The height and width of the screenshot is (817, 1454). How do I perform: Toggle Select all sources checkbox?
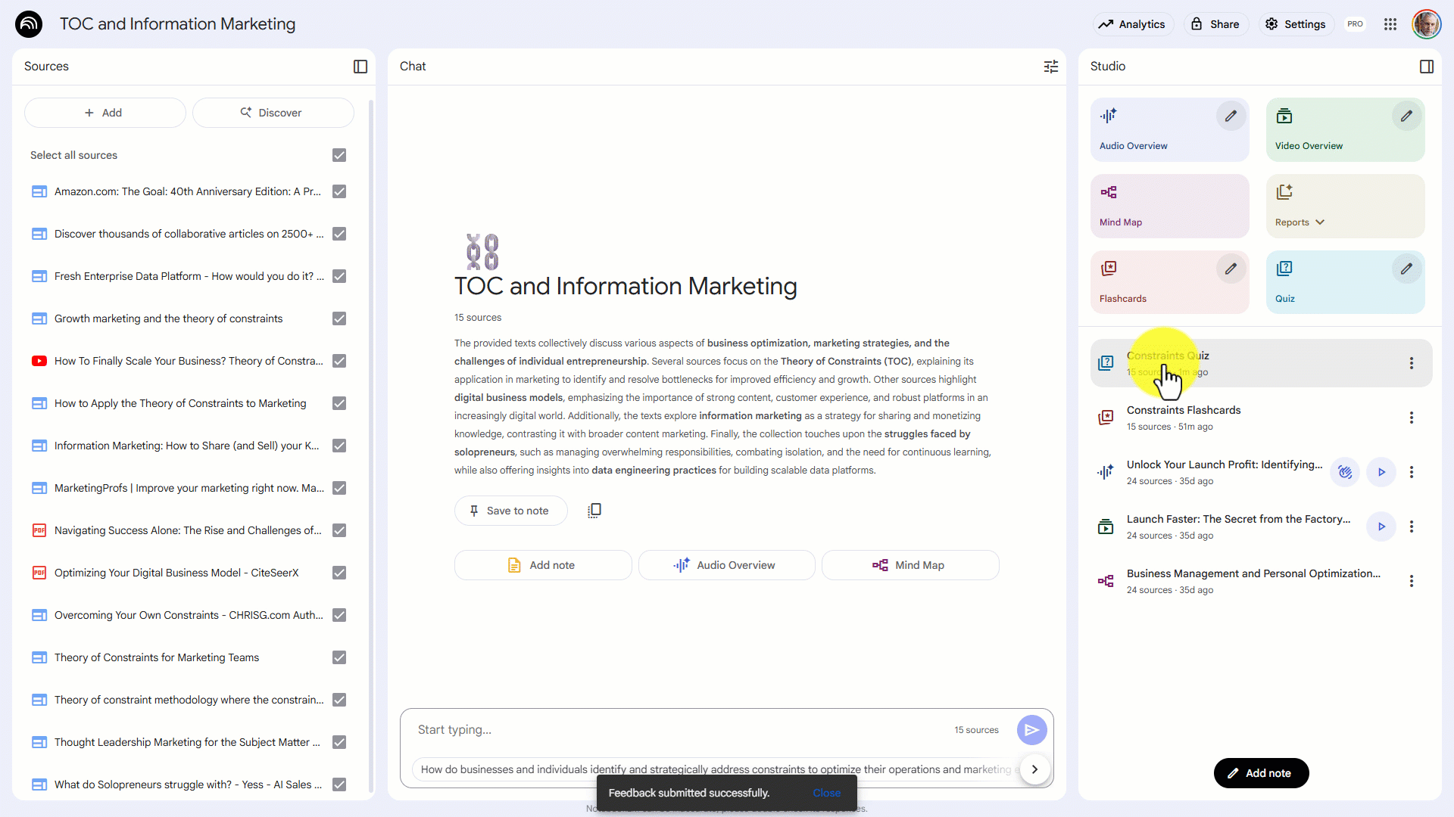[339, 155]
